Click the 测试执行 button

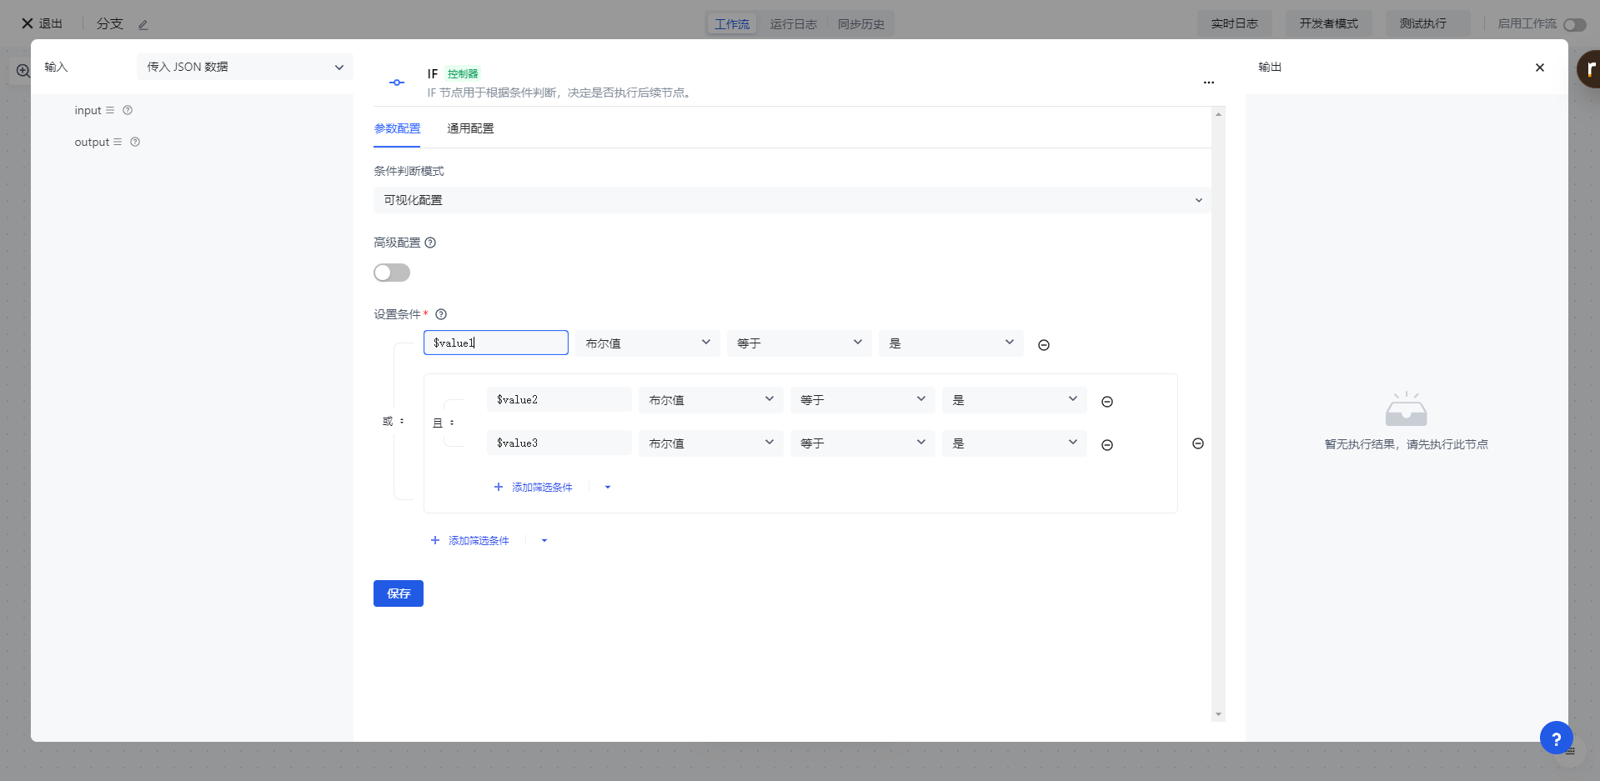click(x=1422, y=23)
